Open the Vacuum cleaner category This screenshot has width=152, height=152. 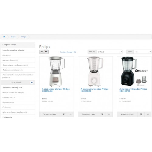click(x=10, y=60)
